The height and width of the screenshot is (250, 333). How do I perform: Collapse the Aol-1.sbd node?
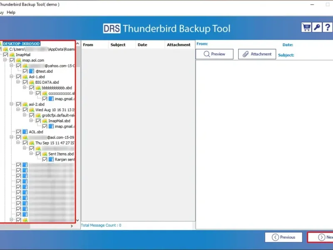12,77
